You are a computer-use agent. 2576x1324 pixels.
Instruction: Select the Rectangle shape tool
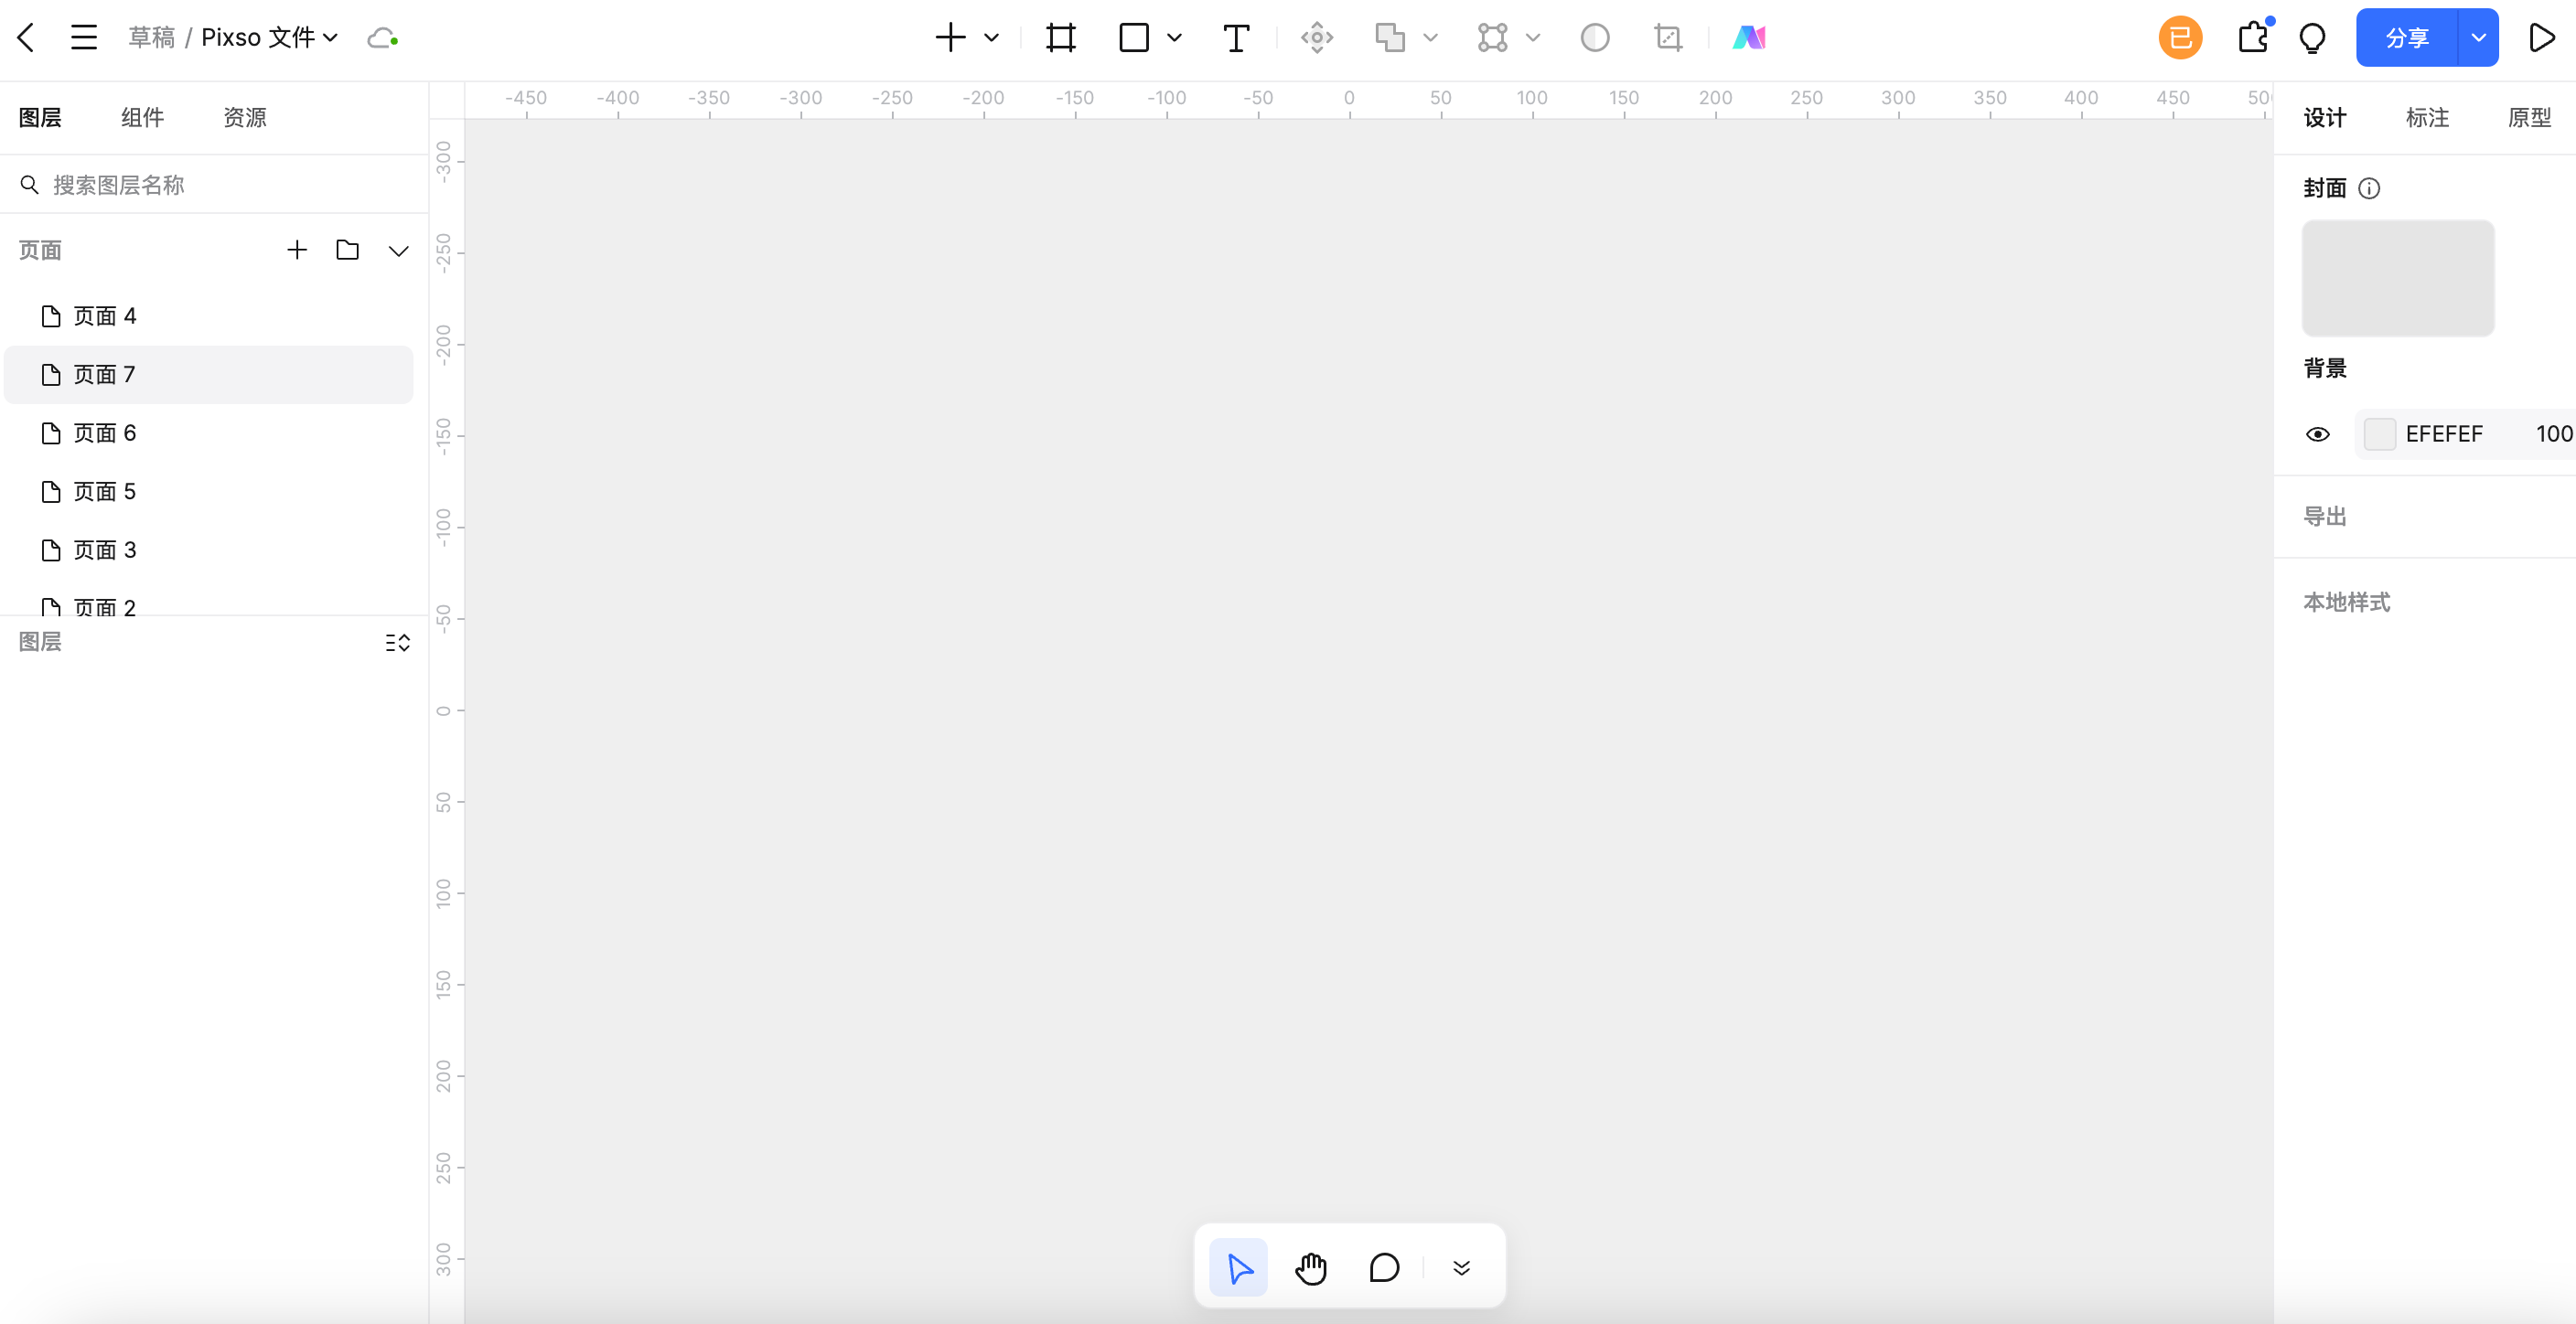[x=1134, y=38]
